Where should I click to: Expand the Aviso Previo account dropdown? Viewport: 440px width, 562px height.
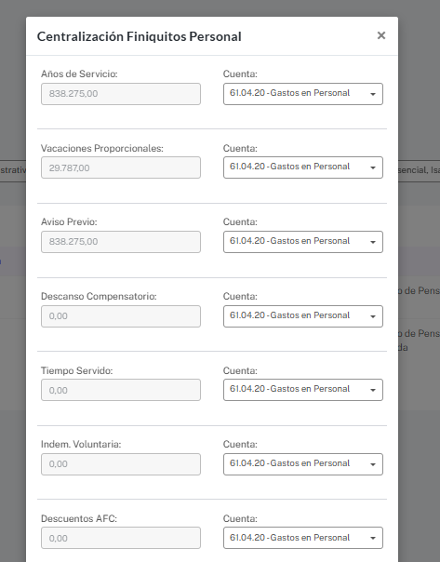coord(303,242)
